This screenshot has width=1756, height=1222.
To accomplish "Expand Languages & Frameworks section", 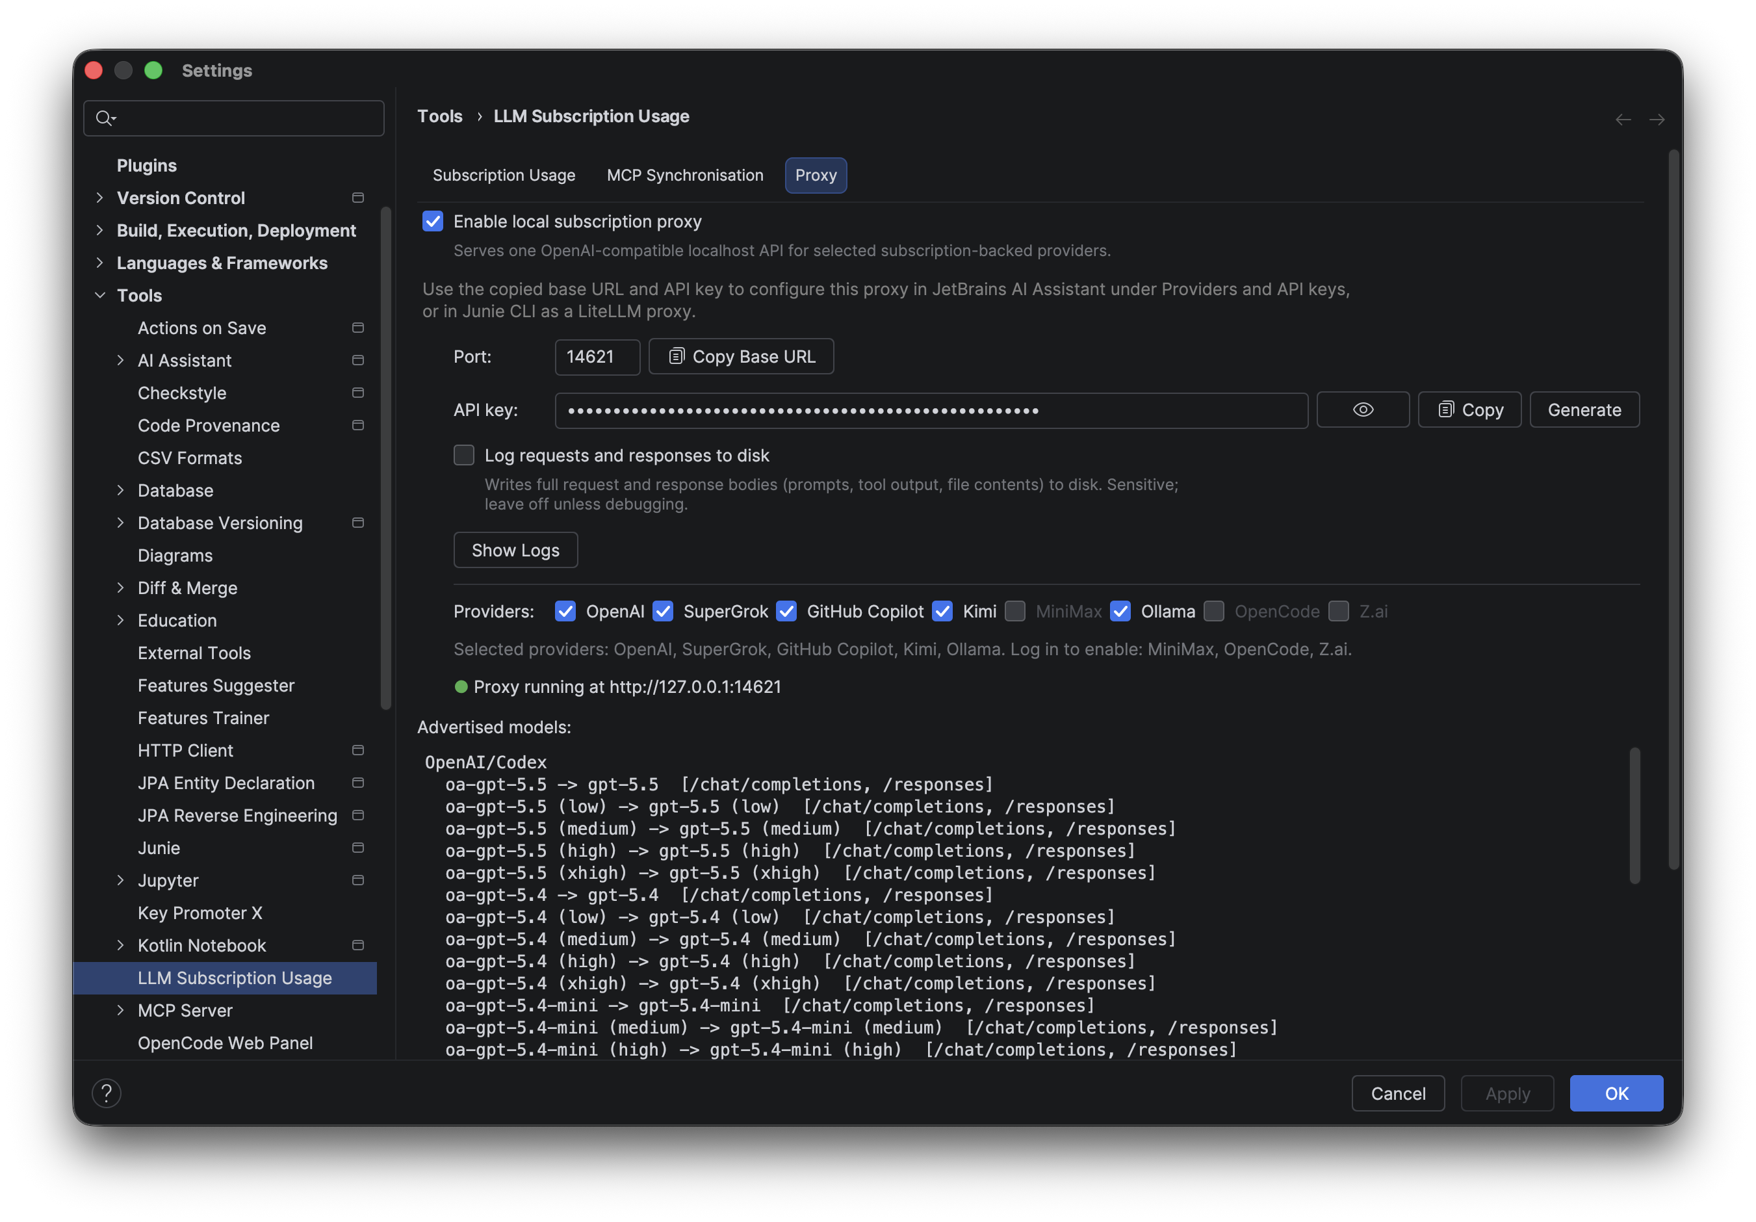I will click(99, 263).
